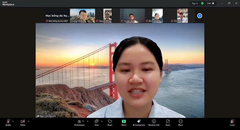Open the View layout menu
Image resolution: width=240 pixels, height=130 pixels.
pos(211,3)
